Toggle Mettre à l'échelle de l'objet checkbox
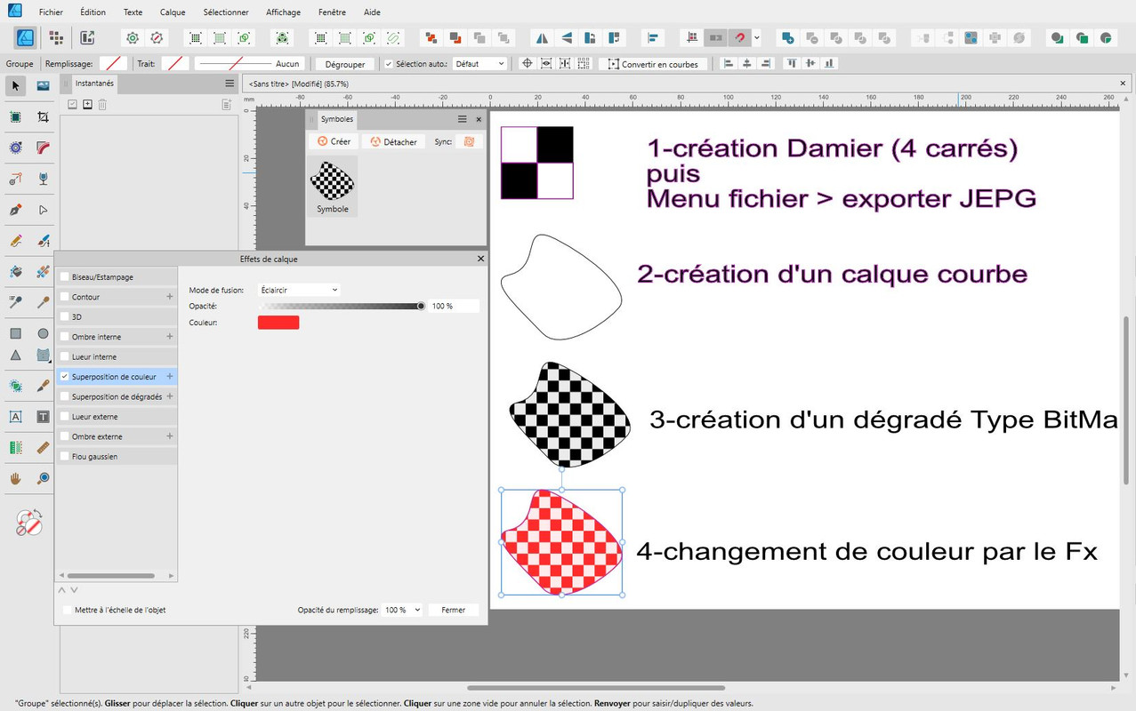The image size is (1136, 711). pos(68,610)
